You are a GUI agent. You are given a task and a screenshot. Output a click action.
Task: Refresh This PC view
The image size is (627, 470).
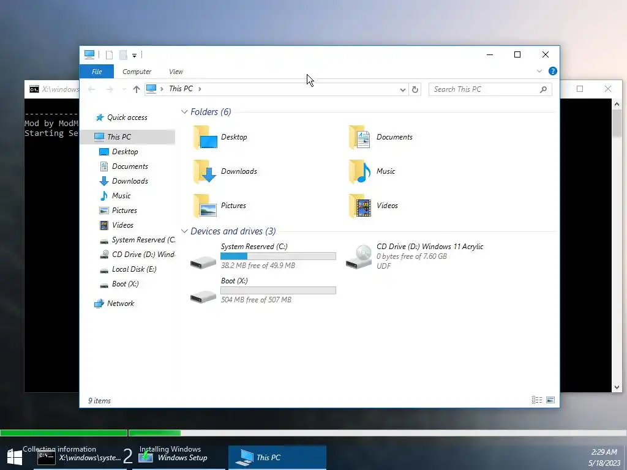415,89
